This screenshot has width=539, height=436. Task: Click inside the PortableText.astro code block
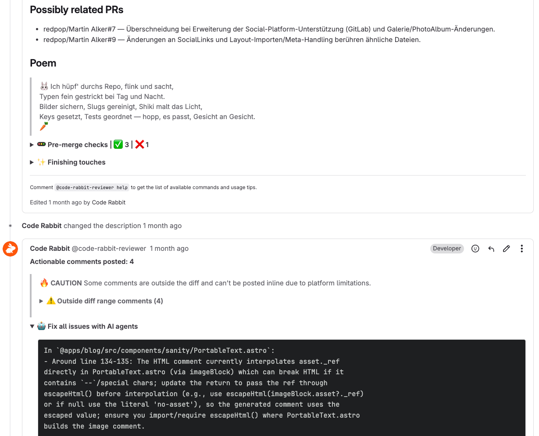click(x=281, y=388)
